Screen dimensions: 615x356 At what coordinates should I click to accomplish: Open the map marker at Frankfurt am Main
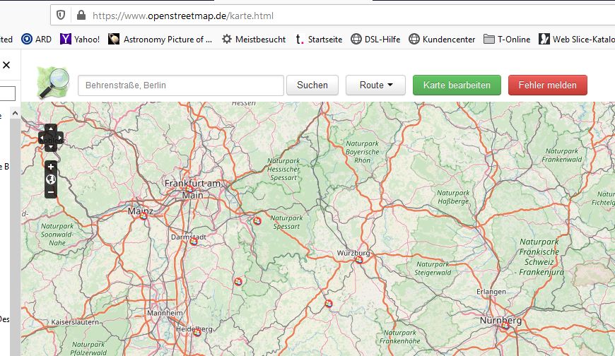[x=189, y=189]
